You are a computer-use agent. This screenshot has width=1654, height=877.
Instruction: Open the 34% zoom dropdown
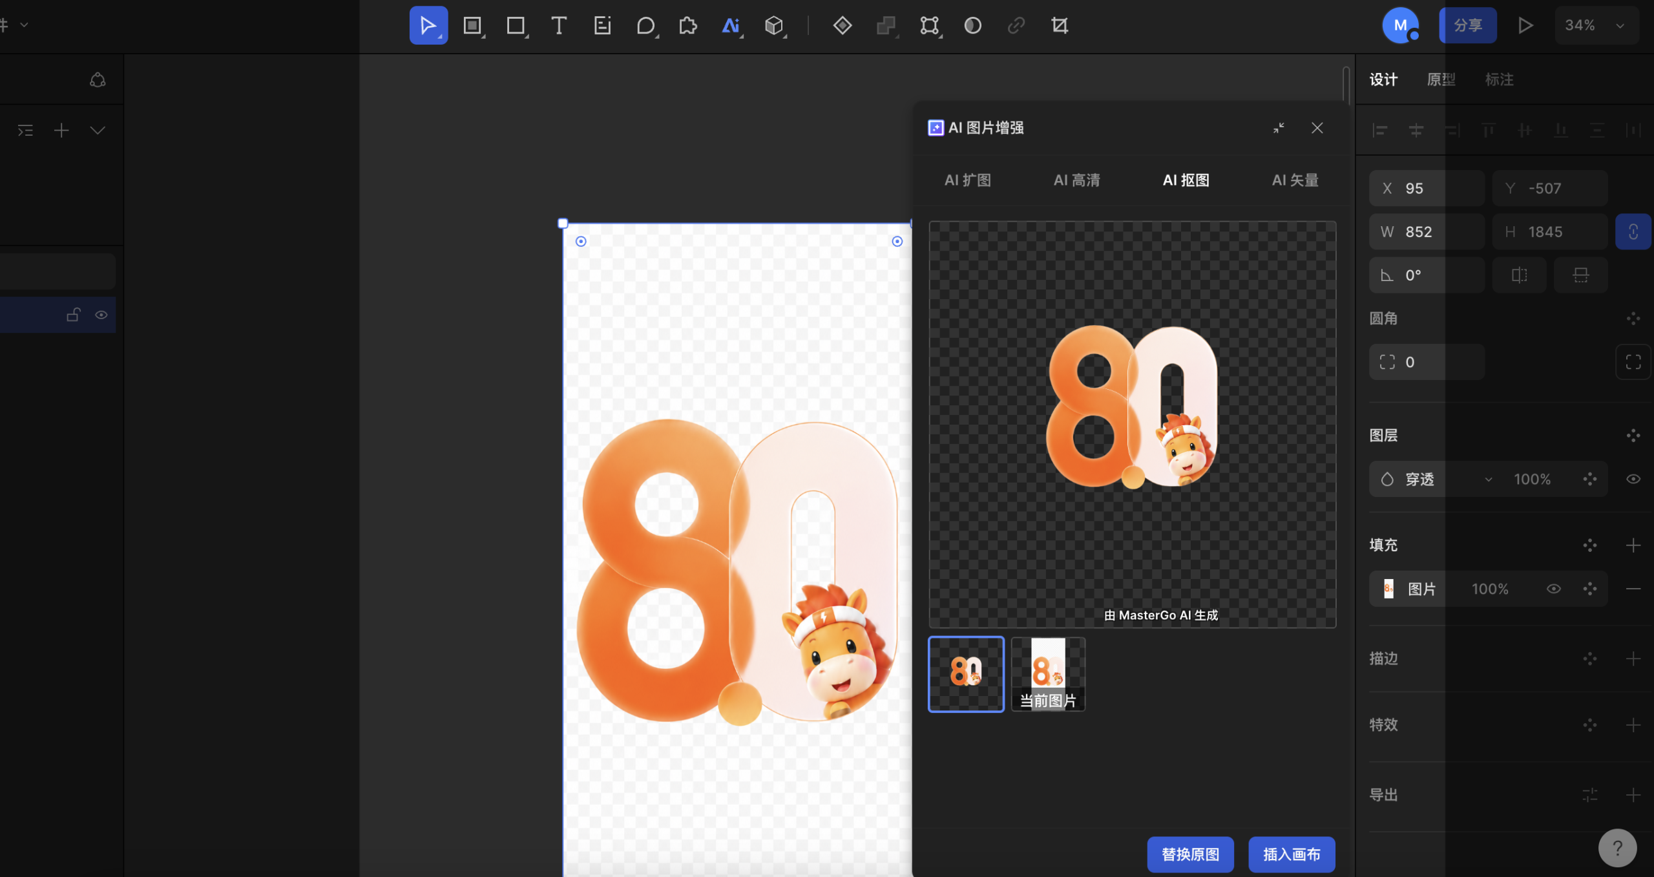coord(1596,25)
